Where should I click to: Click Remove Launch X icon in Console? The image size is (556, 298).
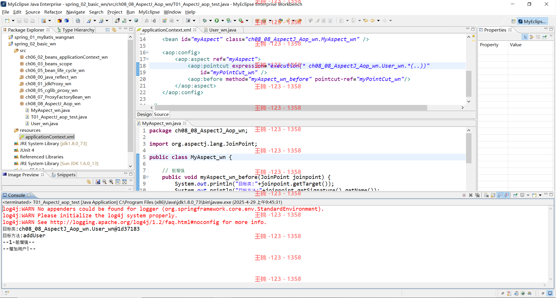point(471,195)
